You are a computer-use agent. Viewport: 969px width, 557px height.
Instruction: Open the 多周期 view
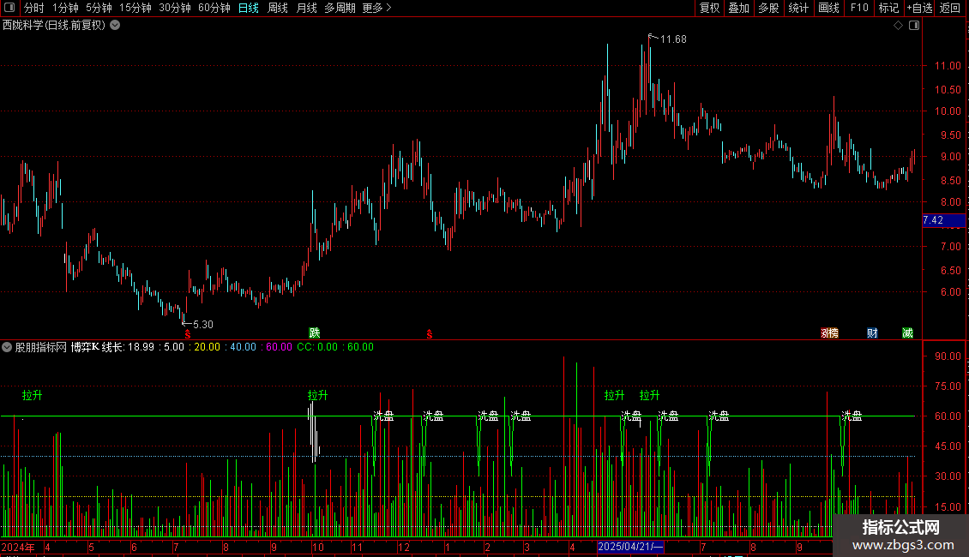pos(340,8)
